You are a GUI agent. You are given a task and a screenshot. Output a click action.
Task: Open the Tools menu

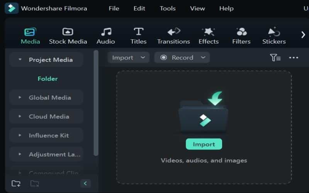pyautogui.click(x=168, y=8)
